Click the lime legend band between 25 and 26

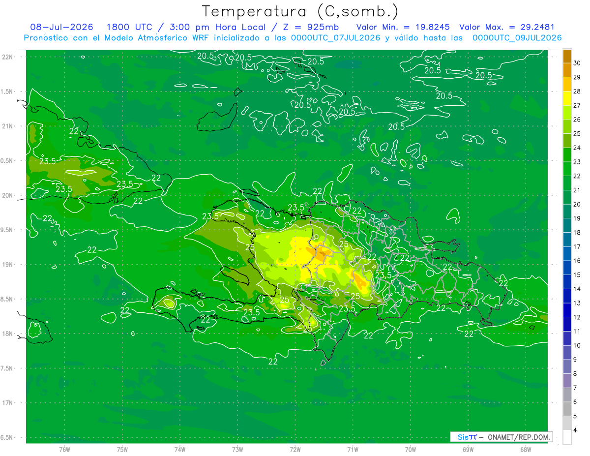[567, 126]
